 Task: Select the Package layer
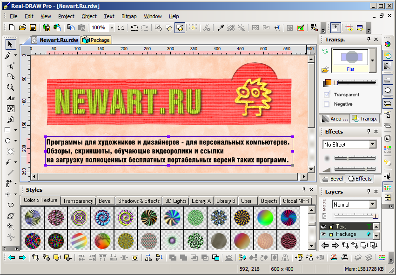tap(346, 234)
